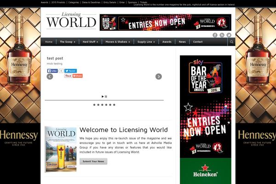Click the Heineken sidebar advert

point(206,171)
